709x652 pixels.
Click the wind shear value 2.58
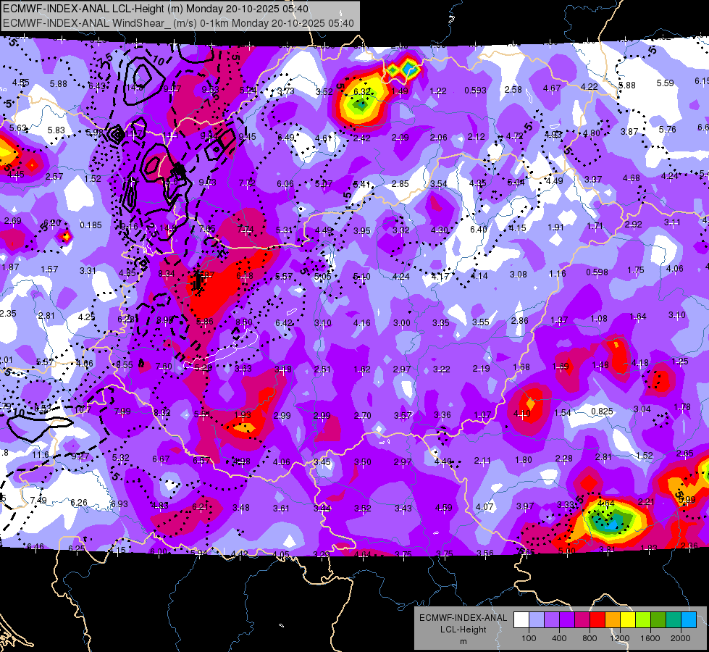click(513, 90)
